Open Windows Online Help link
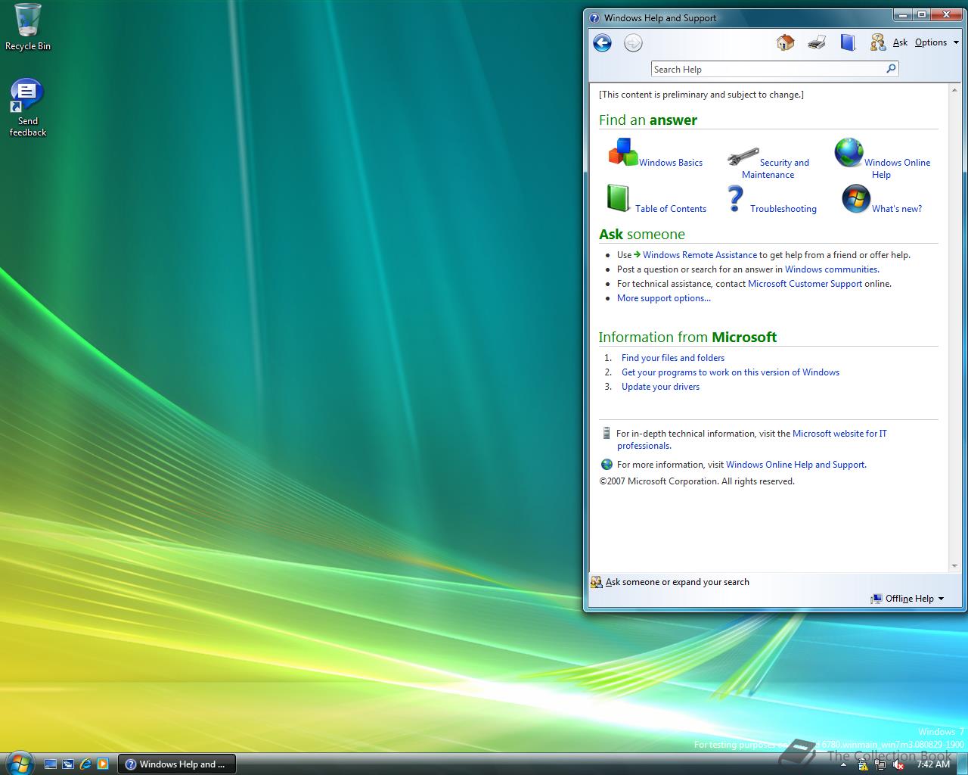968x775 pixels. 897,169
